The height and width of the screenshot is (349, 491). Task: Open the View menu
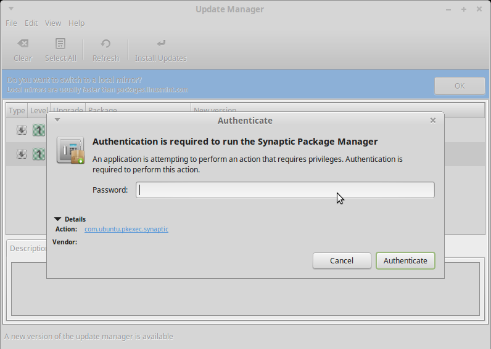click(x=53, y=23)
